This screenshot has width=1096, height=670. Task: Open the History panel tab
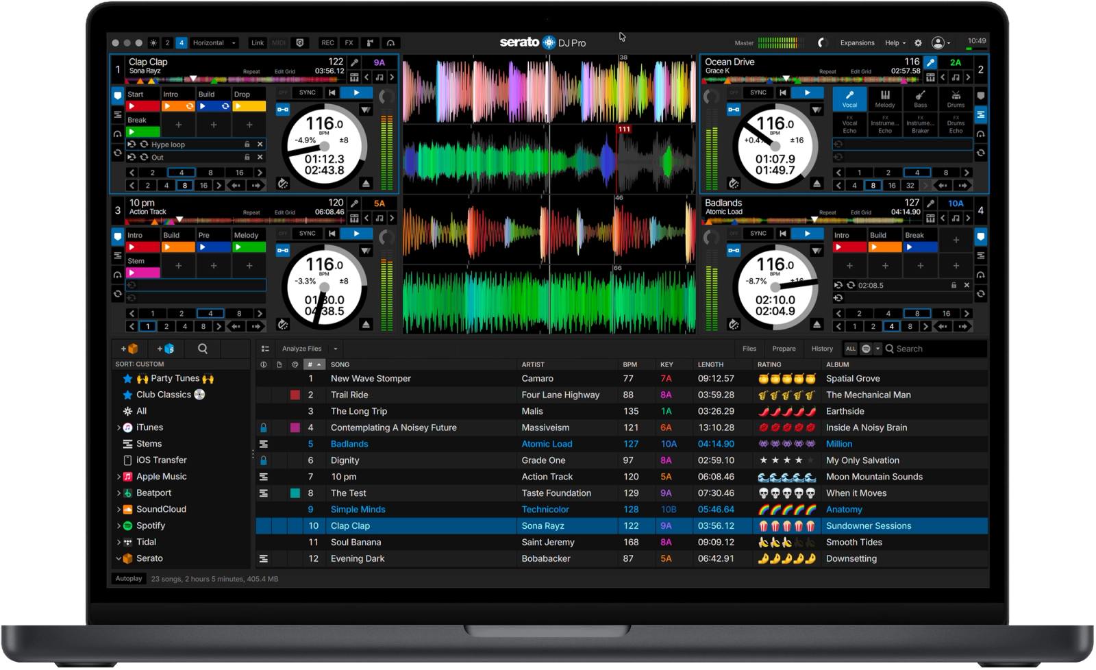[822, 349]
